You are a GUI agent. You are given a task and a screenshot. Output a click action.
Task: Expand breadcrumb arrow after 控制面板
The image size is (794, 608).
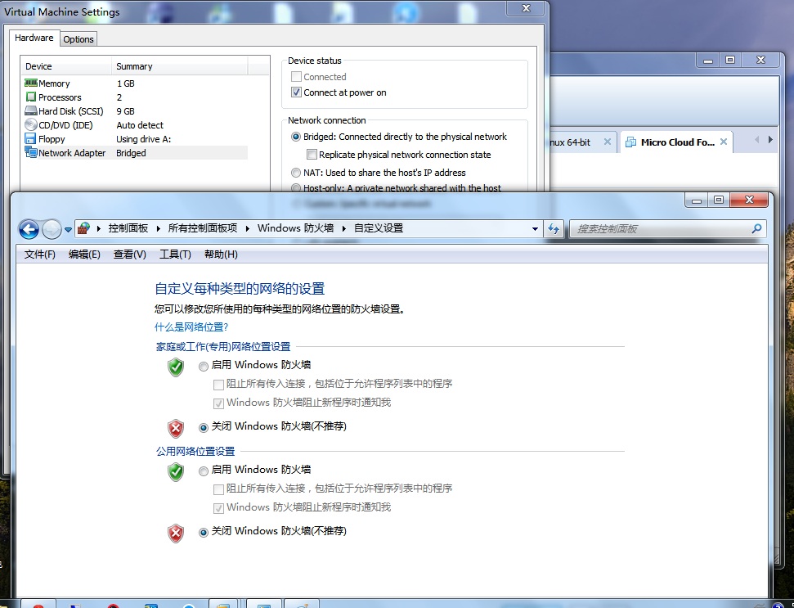coord(158,228)
